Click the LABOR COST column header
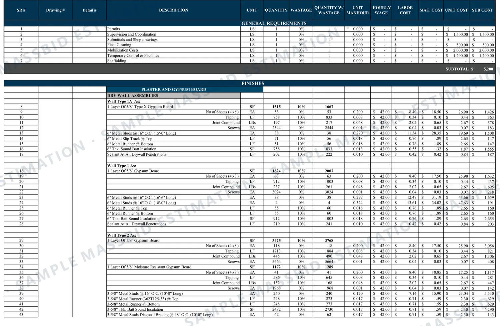This screenshot has height=326, width=500. point(405,10)
